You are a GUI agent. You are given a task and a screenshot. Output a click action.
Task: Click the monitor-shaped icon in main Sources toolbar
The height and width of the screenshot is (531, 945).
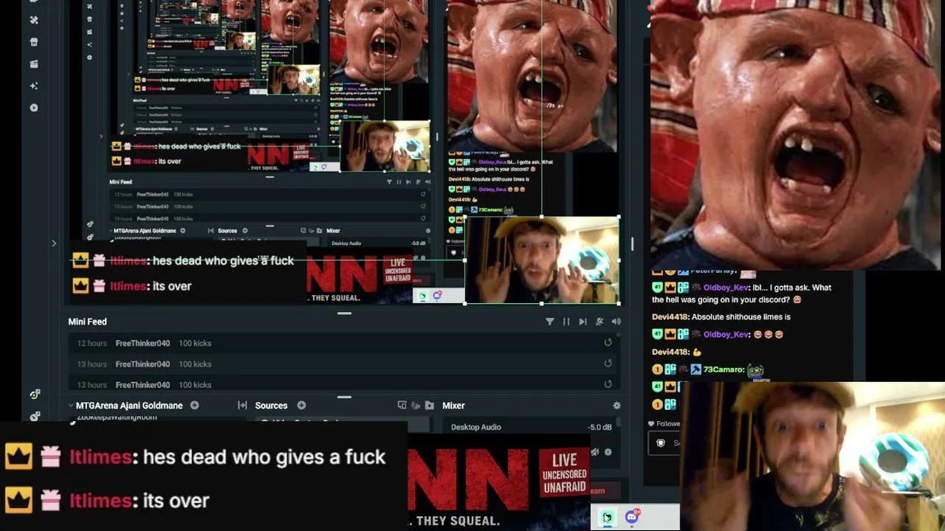click(402, 406)
